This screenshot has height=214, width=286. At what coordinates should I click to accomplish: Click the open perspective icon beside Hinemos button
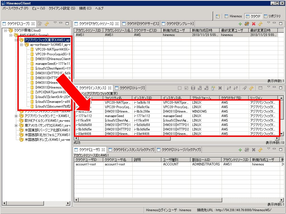coord(218,16)
